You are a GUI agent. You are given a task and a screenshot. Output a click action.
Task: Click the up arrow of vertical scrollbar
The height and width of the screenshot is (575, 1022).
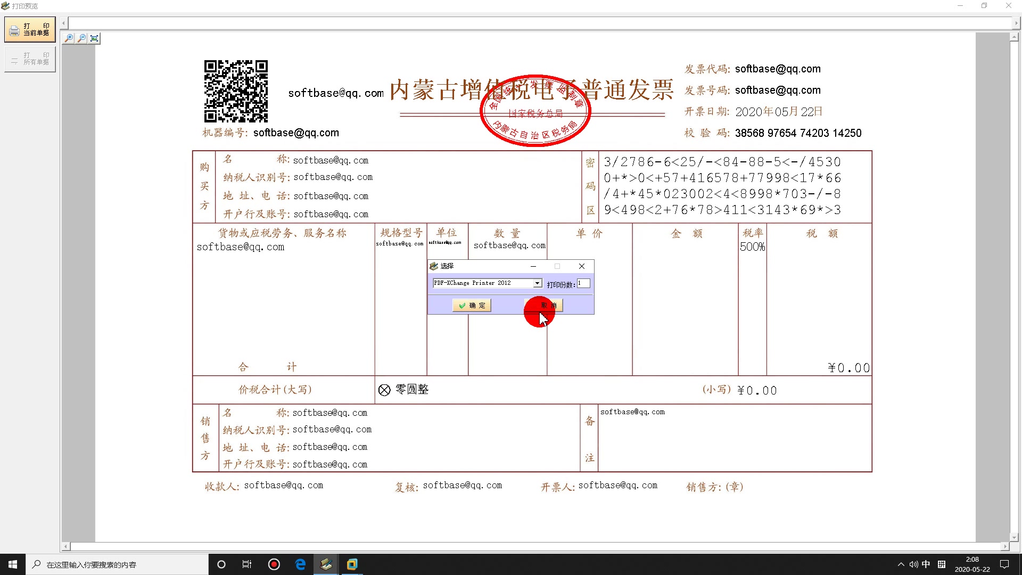pos(1013,37)
